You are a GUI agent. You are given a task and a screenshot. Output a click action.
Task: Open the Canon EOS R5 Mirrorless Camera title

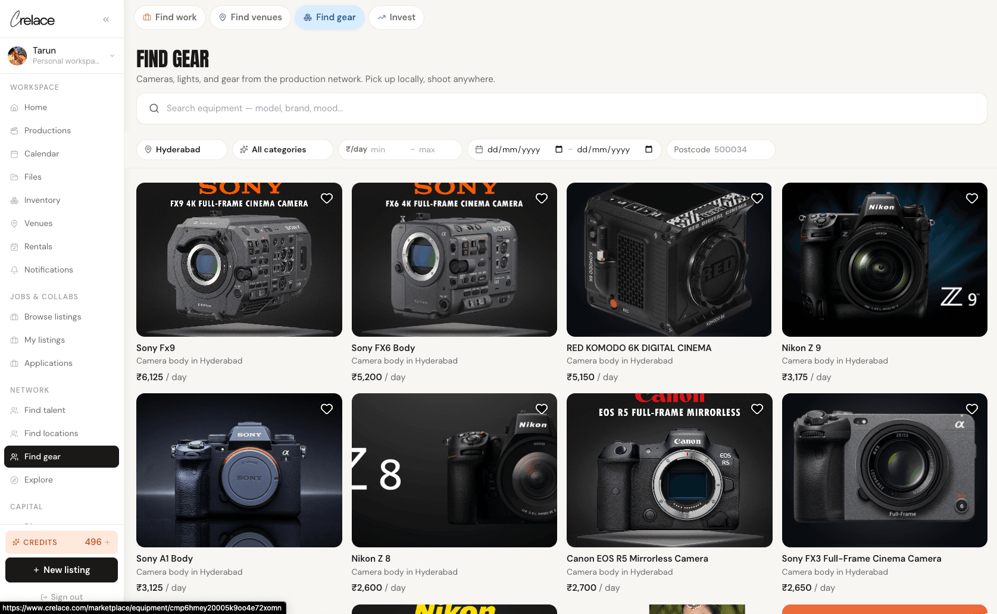637,559
